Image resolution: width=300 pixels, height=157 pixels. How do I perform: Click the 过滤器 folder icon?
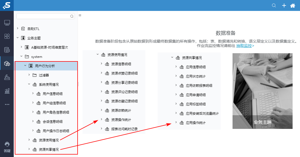pyautogui.click(x=35, y=75)
